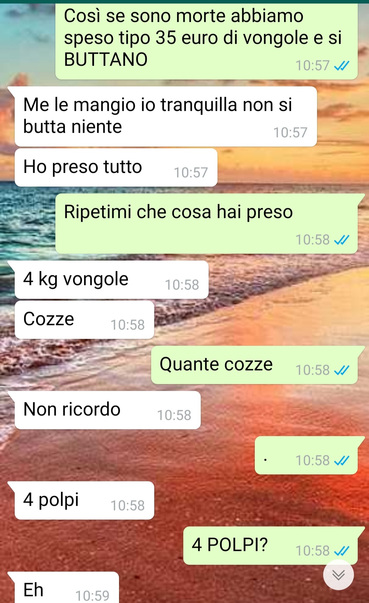369x603 pixels.
Task: Select the '4 kg vongole' message
Action: click(111, 280)
